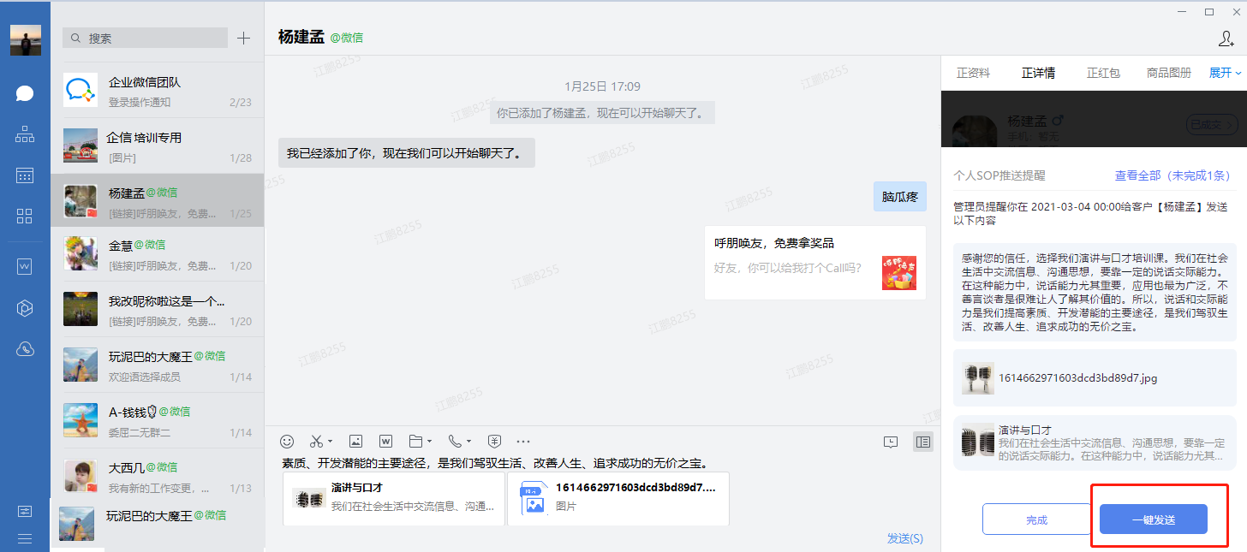Open the Calendar sidebar icon

[x=25, y=175]
